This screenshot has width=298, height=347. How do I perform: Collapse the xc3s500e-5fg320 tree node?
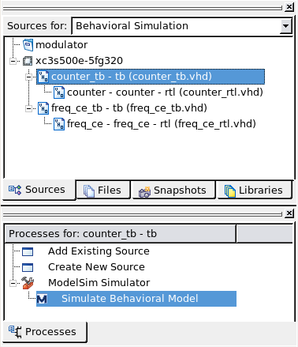click(13, 61)
